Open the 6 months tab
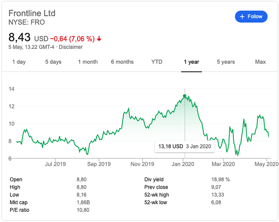The image size is (279, 222). tap(122, 62)
